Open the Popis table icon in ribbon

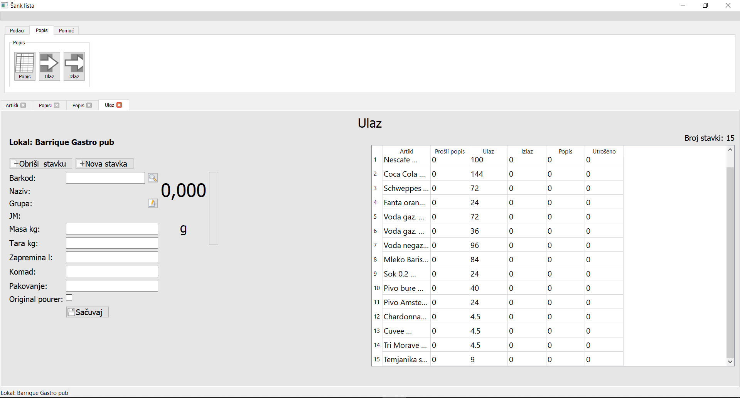[x=25, y=66]
